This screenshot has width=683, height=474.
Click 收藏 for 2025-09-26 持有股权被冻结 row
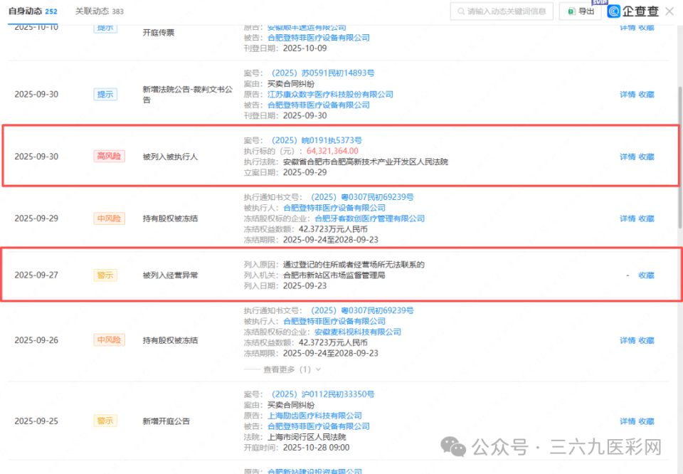pyautogui.click(x=647, y=341)
